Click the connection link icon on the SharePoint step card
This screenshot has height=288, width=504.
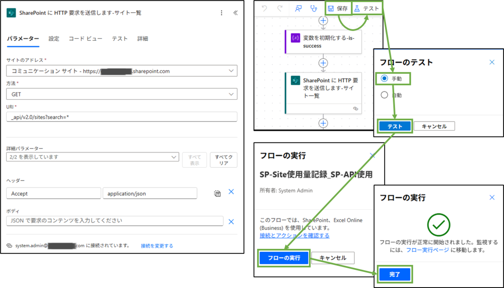point(355,108)
